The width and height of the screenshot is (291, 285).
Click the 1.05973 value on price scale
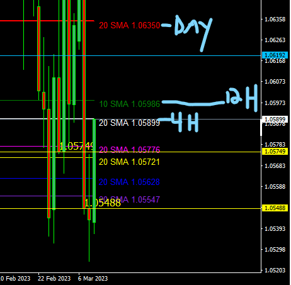point(275,103)
